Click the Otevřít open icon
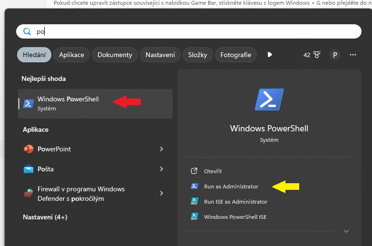Viewport: 372px width, 246px height. click(x=194, y=171)
